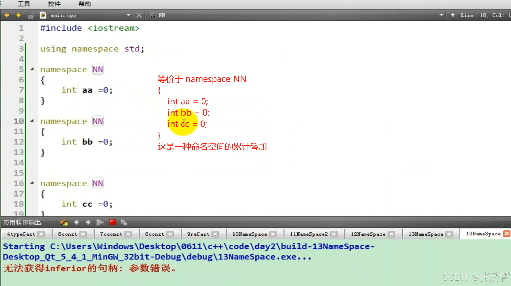511x286 pixels.
Task: Click the green run button in output pane
Action: [100, 222]
